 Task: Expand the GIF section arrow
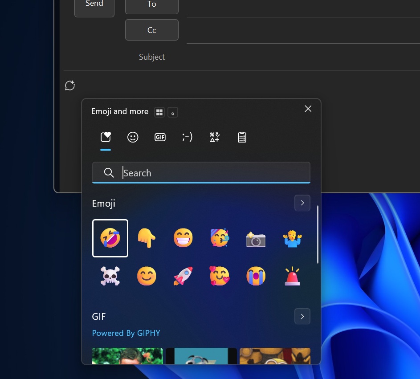302,316
